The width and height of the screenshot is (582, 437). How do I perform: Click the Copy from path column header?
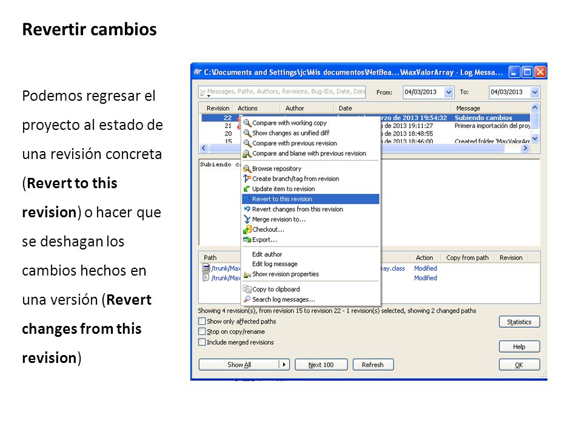point(467,257)
